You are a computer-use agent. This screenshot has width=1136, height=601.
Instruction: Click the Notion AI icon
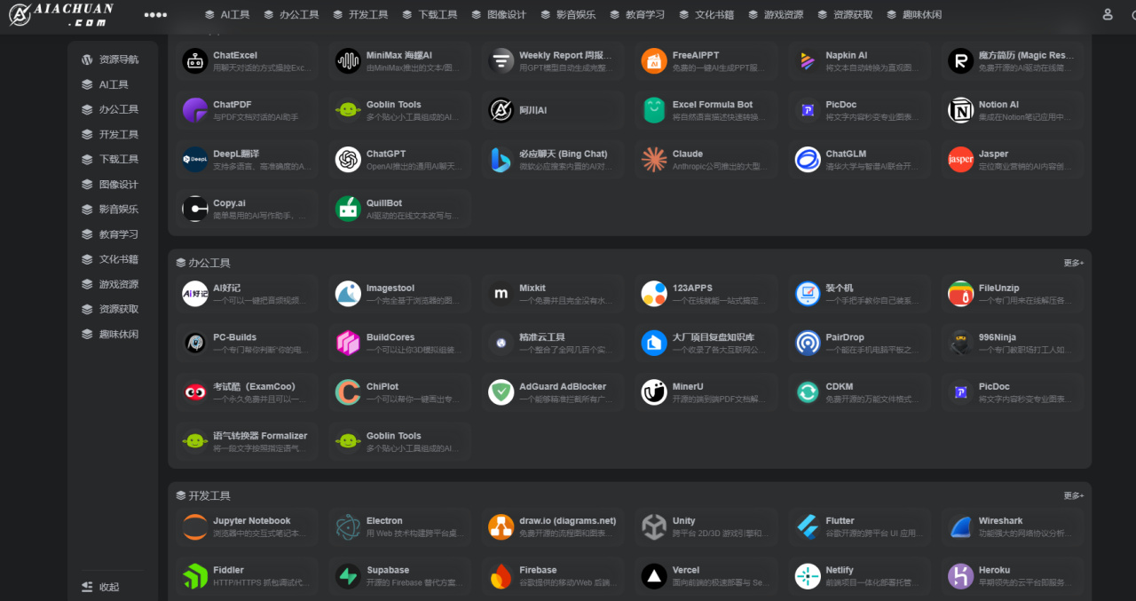point(960,110)
